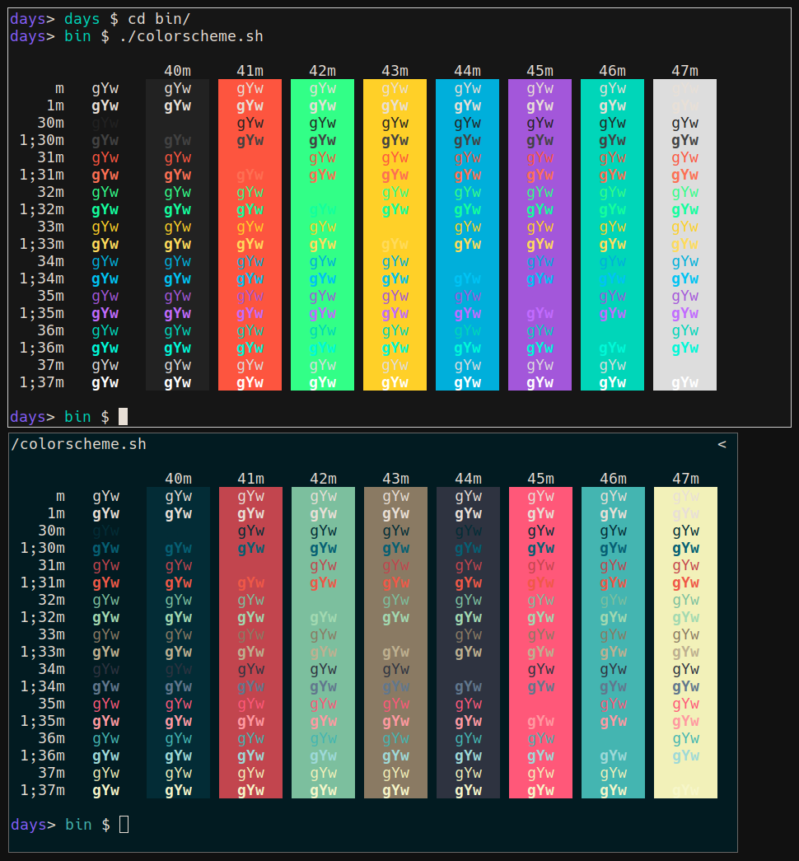Click the '1;35m' row label in top terminal
Screen dimensions: 799x861
coord(42,313)
